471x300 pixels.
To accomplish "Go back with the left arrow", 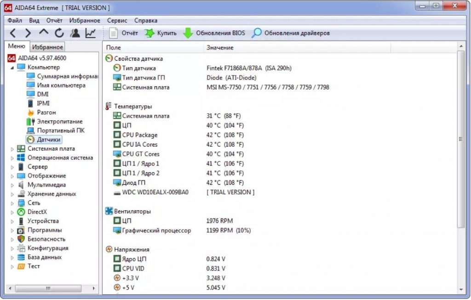I will click(x=13, y=33).
